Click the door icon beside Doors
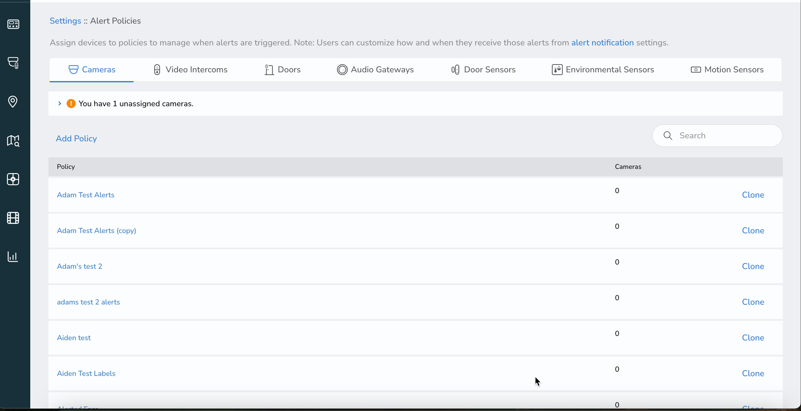 269,70
